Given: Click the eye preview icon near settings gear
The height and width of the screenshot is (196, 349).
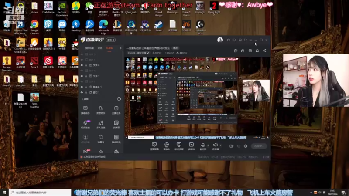Looking at the screenshot, I should [238, 146].
